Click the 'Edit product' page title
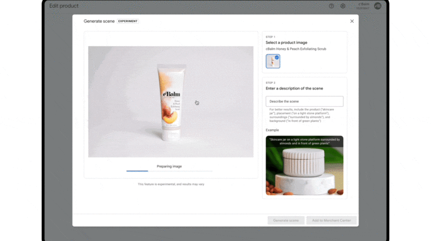The width and height of the screenshot is (431, 241). (64, 6)
